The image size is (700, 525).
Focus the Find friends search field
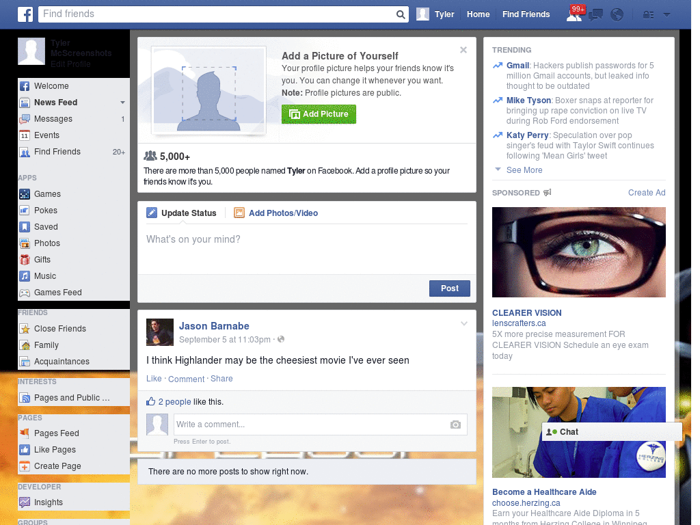click(x=217, y=14)
